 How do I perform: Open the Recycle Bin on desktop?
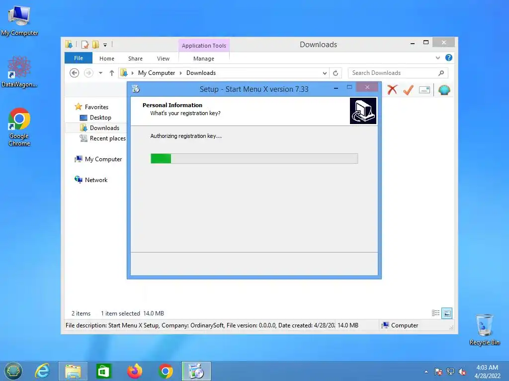pyautogui.click(x=484, y=329)
